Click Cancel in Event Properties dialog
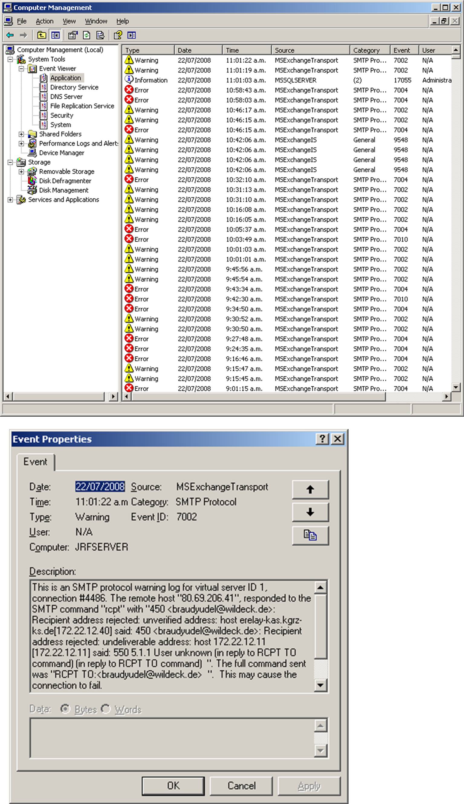This screenshot has width=464, height=804. tap(241, 786)
